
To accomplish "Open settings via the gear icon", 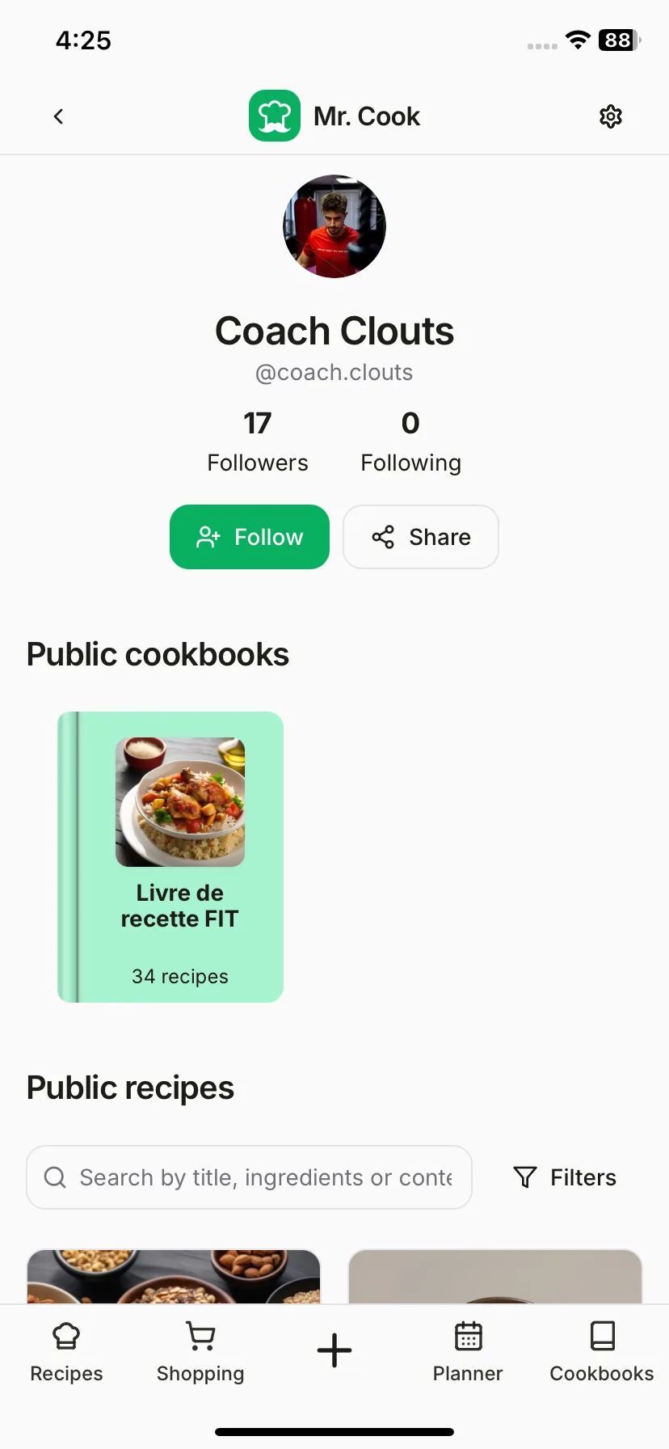I will pyautogui.click(x=611, y=116).
